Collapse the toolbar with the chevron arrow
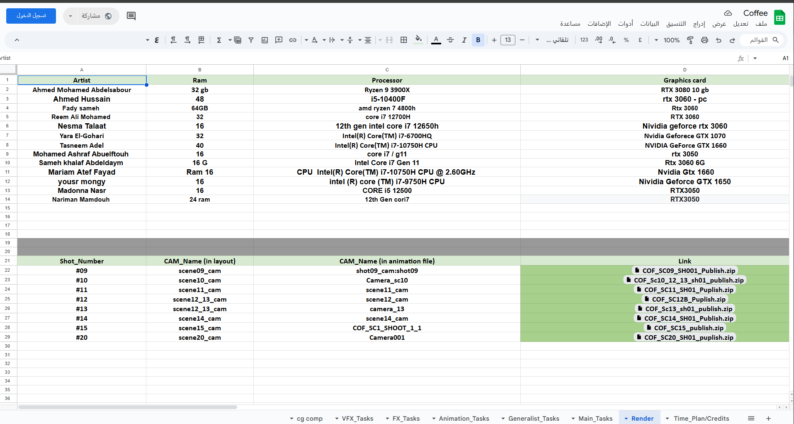The width and height of the screenshot is (794, 424). pyautogui.click(x=17, y=40)
